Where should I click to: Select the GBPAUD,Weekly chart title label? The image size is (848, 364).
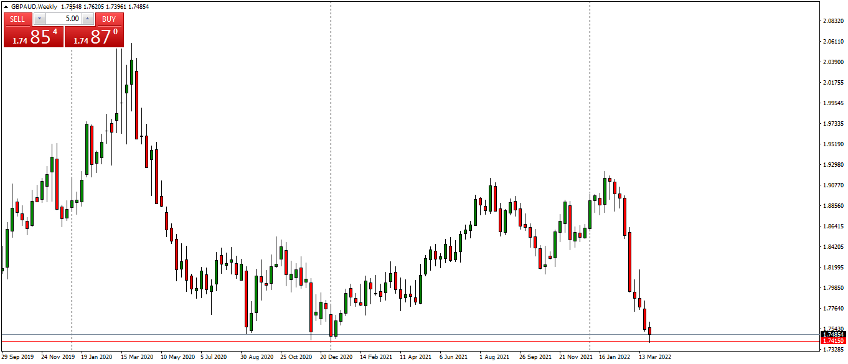click(x=34, y=6)
